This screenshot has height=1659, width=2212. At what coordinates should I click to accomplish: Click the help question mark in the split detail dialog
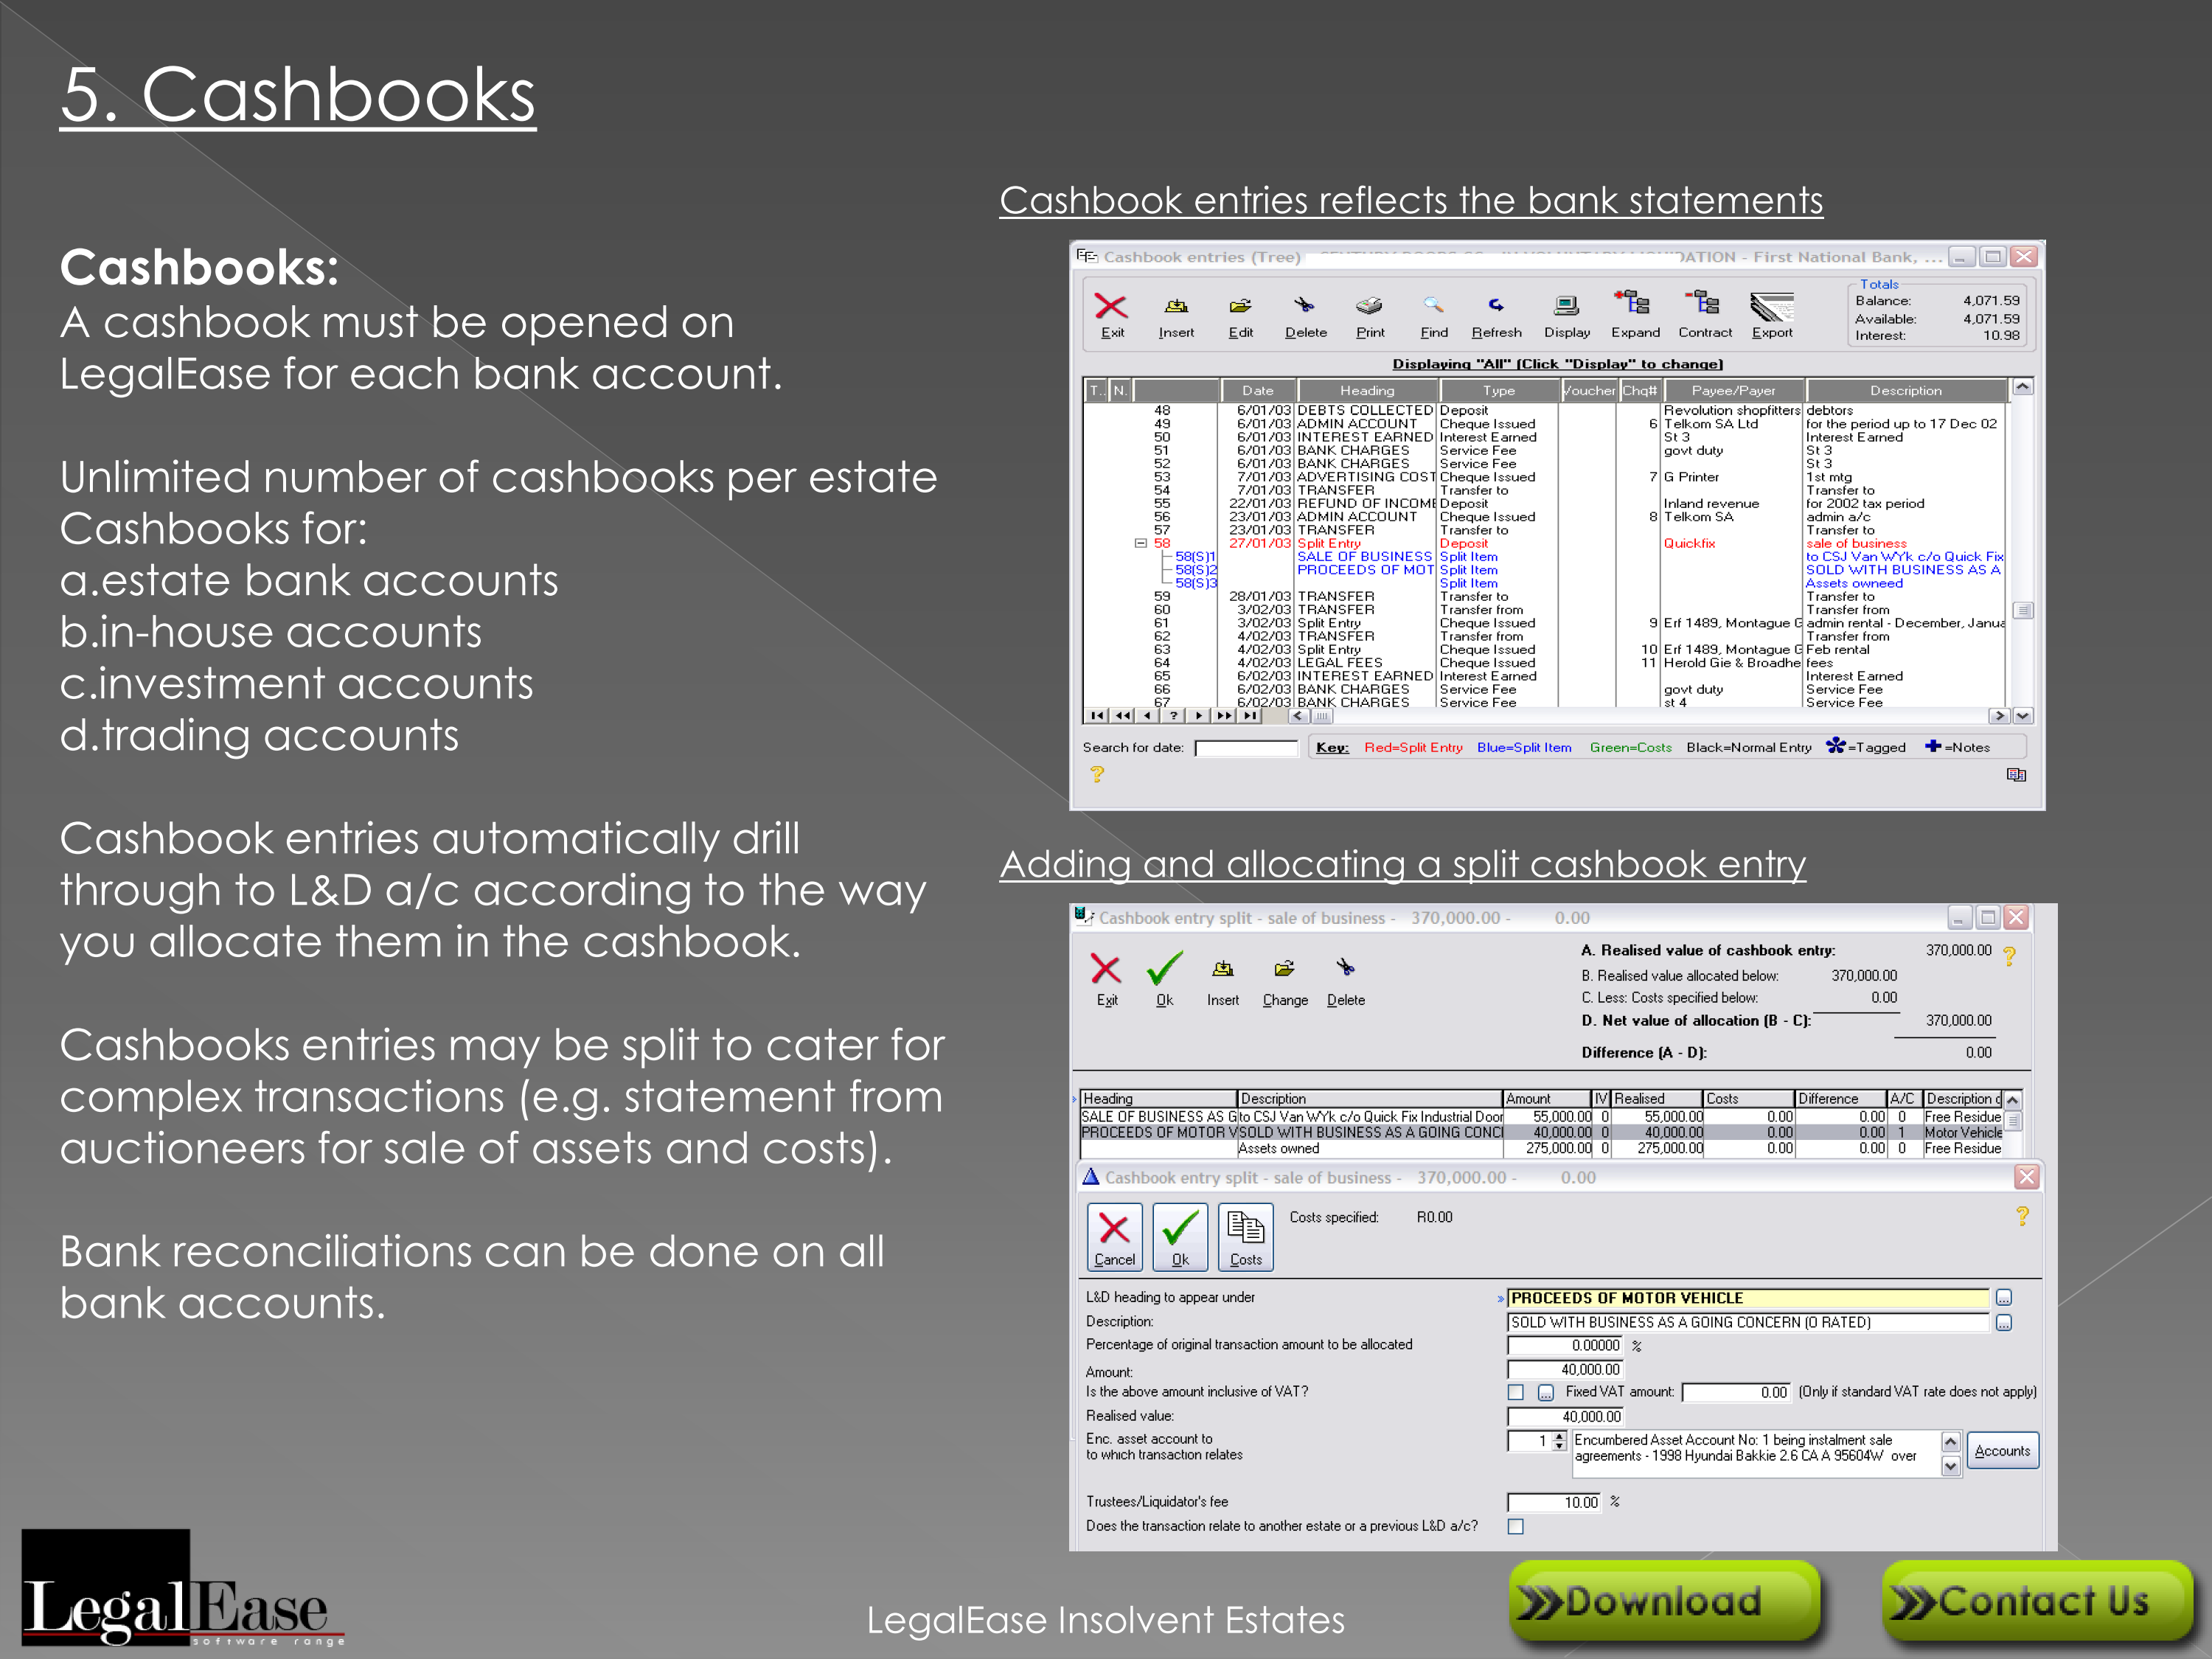[x=2022, y=1216]
